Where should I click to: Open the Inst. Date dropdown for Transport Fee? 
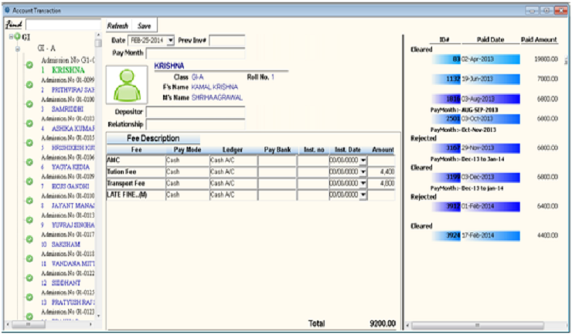click(x=363, y=184)
